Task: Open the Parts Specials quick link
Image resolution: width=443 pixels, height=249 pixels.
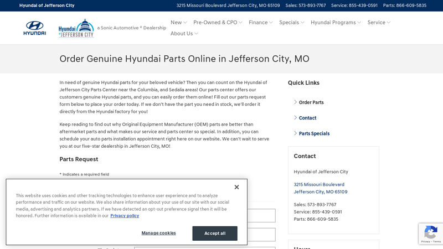Action: tap(314, 133)
